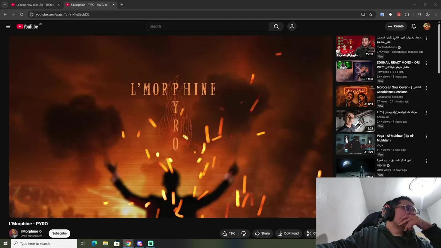The width and height of the screenshot is (441, 248).
Task: Open the notifications bell
Action: point(414,27)
